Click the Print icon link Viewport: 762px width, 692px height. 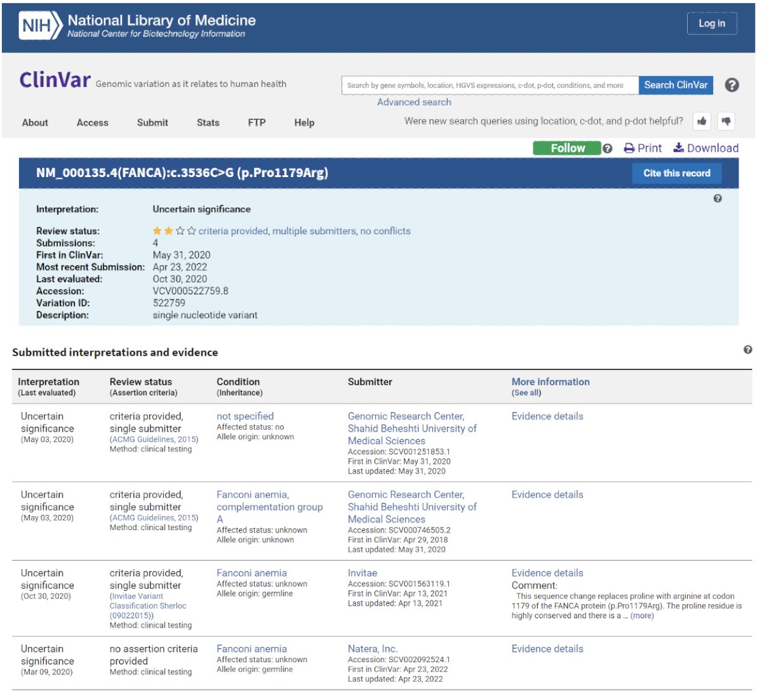pyautogui.click(x=643, y=148)
